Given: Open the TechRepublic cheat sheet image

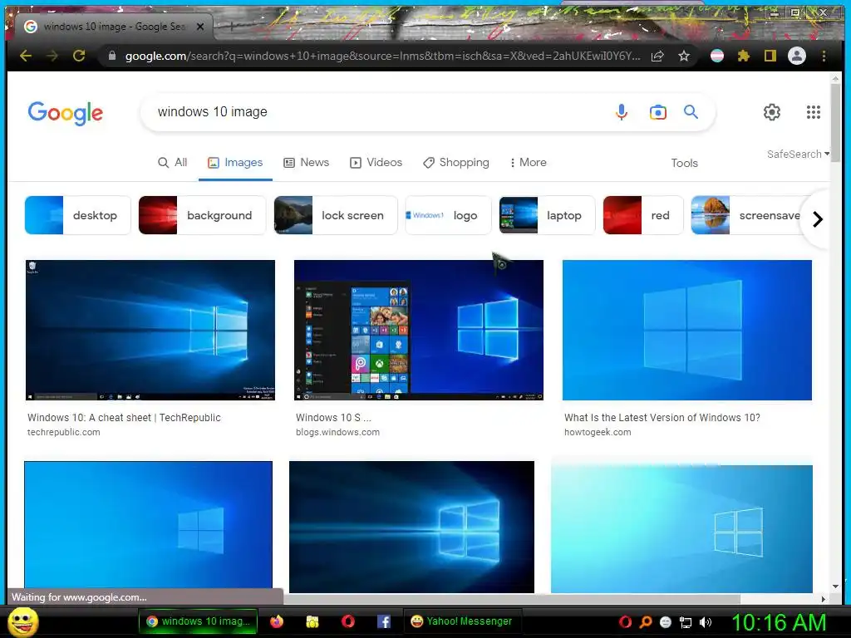Looking at the screenshot, I should [x=150, y=330].
